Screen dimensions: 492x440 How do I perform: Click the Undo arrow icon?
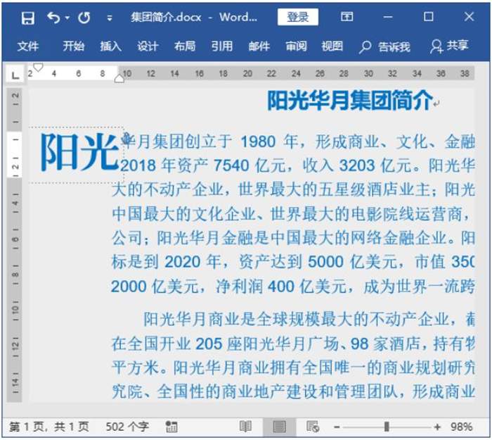(x=53, y=18)
